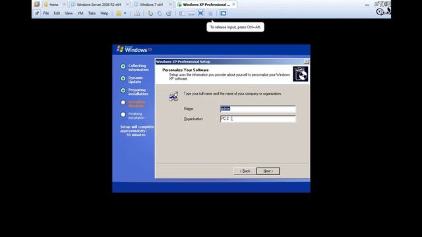Click the "Personalize Your Software" heading
Viewport: 422px width, 237px height.
pyautogui.click(x=185, y=70)
